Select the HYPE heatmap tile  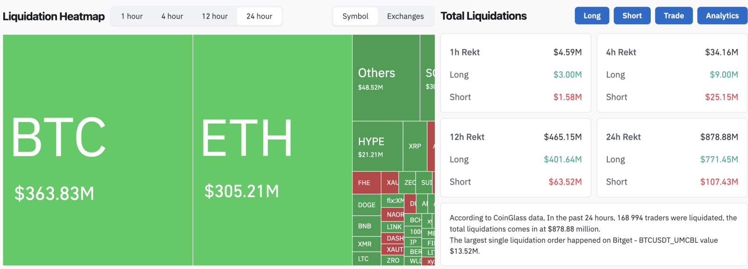(x=377, y=146)
